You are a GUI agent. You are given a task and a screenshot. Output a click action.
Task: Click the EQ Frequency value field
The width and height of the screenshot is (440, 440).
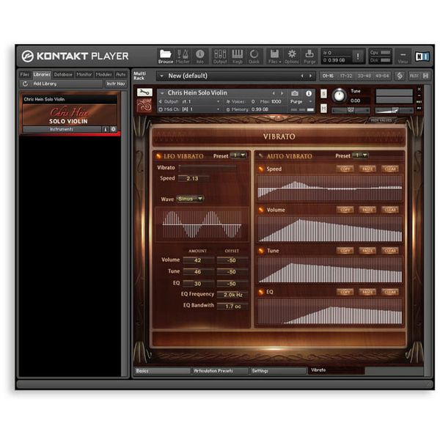232,294
